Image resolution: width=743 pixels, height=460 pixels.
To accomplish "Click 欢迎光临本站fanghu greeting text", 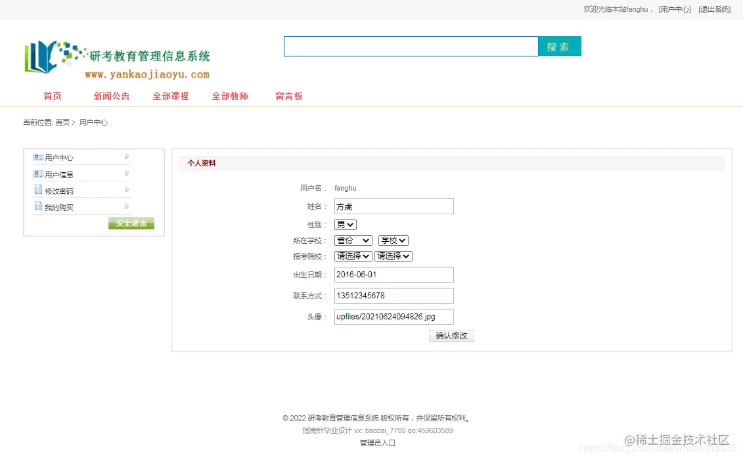I will click(x=618, y=9).
